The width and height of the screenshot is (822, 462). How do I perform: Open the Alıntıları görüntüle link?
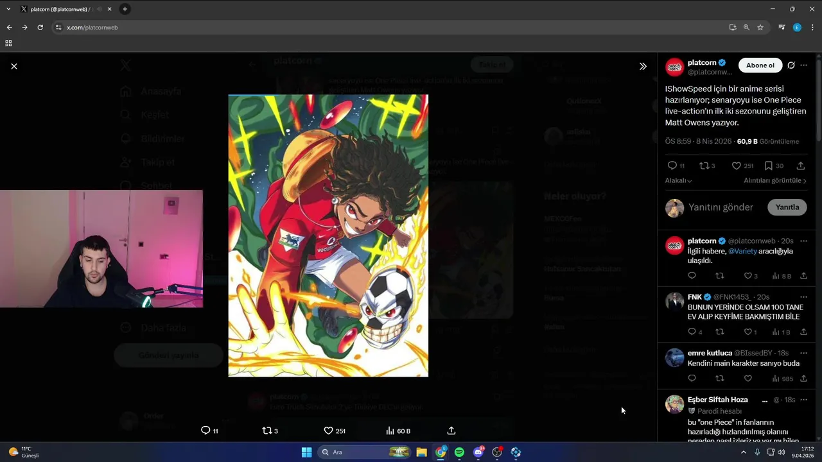pos(775,181)
